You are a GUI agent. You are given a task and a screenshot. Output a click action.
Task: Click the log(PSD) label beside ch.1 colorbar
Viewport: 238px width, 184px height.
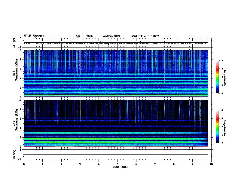(225, 78)
